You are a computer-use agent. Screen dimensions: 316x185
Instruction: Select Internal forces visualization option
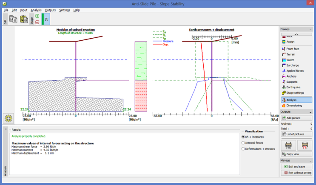(243, 143)
